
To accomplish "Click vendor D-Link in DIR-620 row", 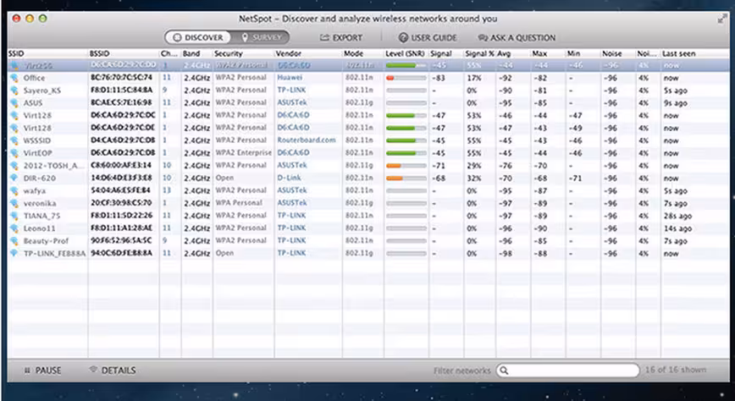I will (289, 178).
